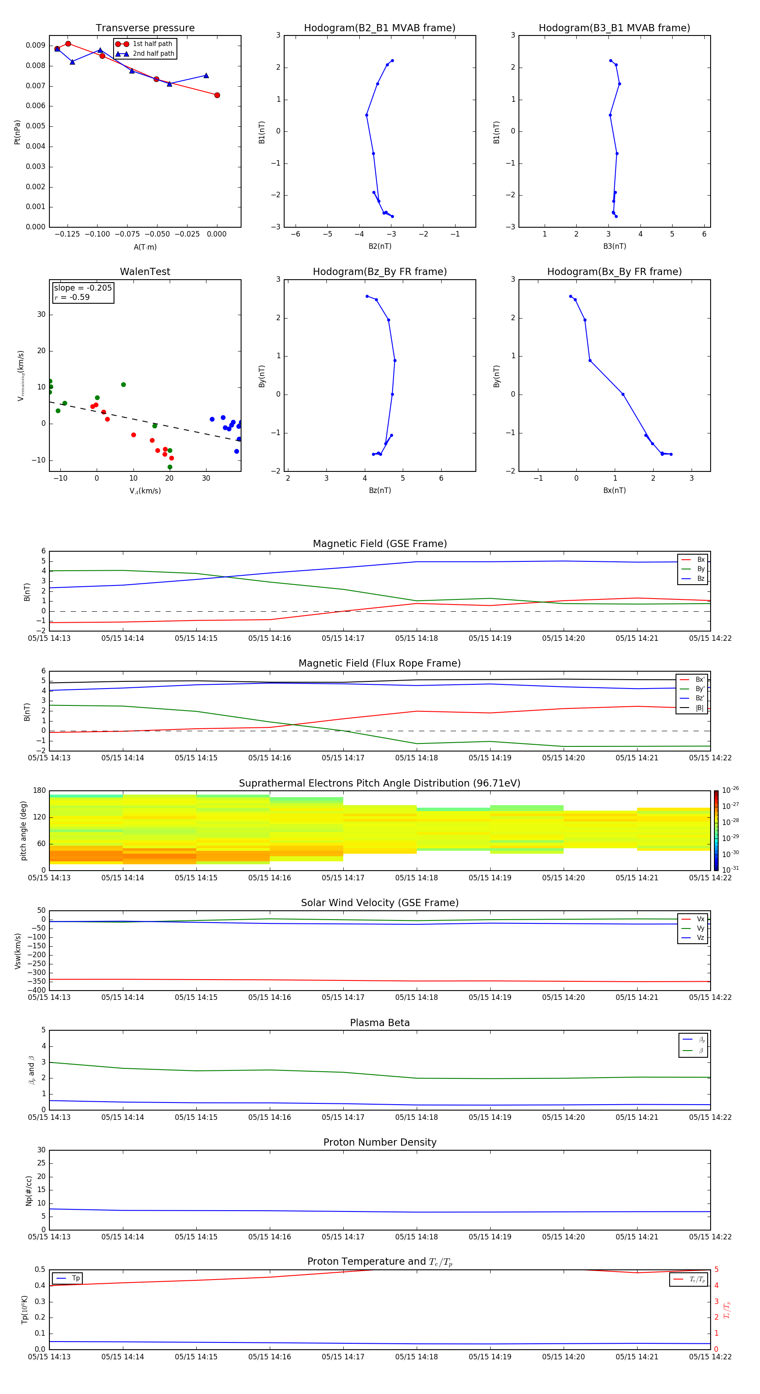Screen dimensions: 760x1394
Task: Click the 'r = -0.59' annotation text
Action: (72, 297)
